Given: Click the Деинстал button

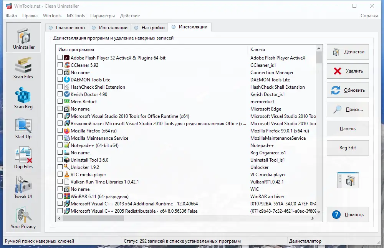Looking at the screenshot, I should pos(348,52).
